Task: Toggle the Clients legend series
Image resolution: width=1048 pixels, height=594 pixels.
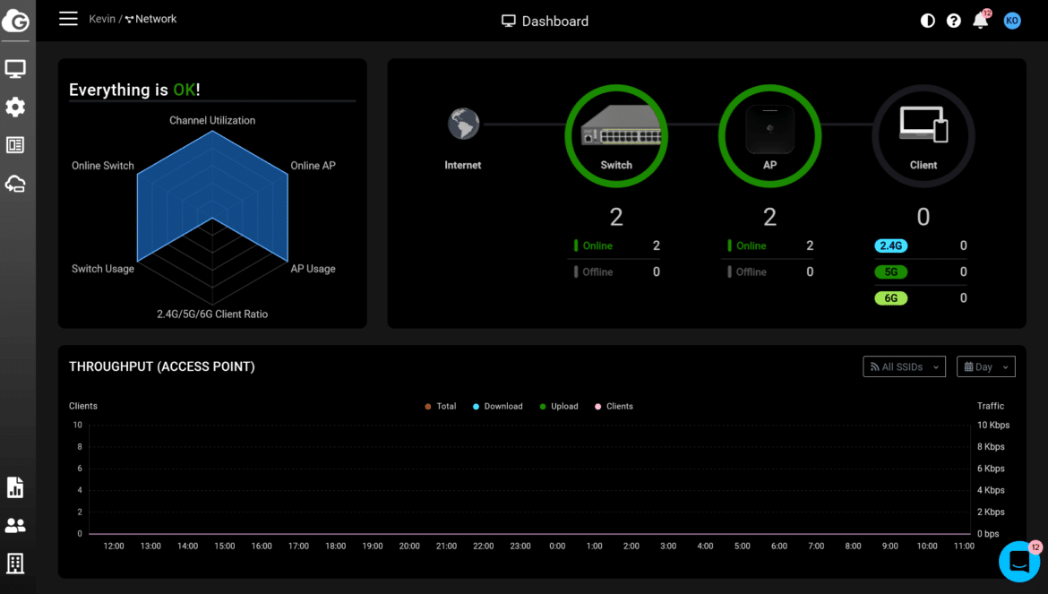Action: coord(614,406)
